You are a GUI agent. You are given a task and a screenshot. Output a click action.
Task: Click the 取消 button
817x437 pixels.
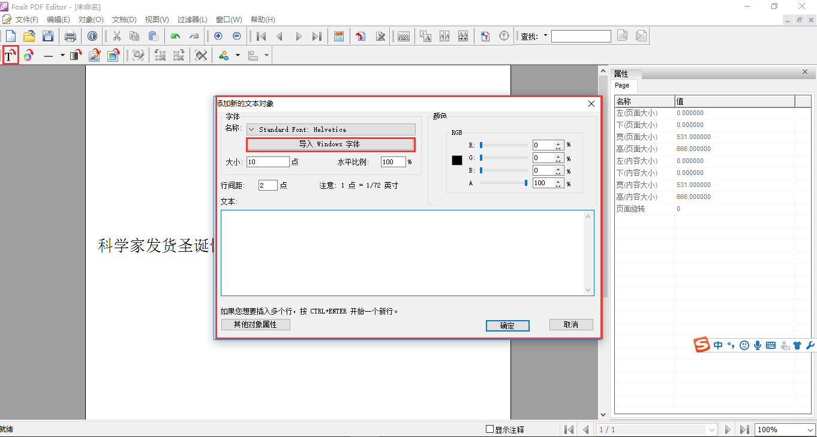[571, 324]
